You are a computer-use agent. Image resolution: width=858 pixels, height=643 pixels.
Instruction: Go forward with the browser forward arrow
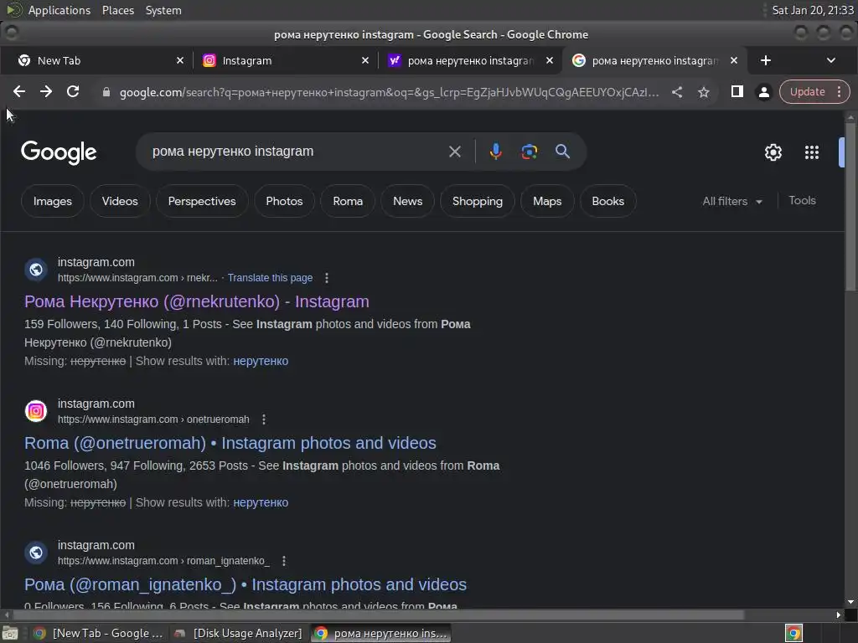point(46,92)
